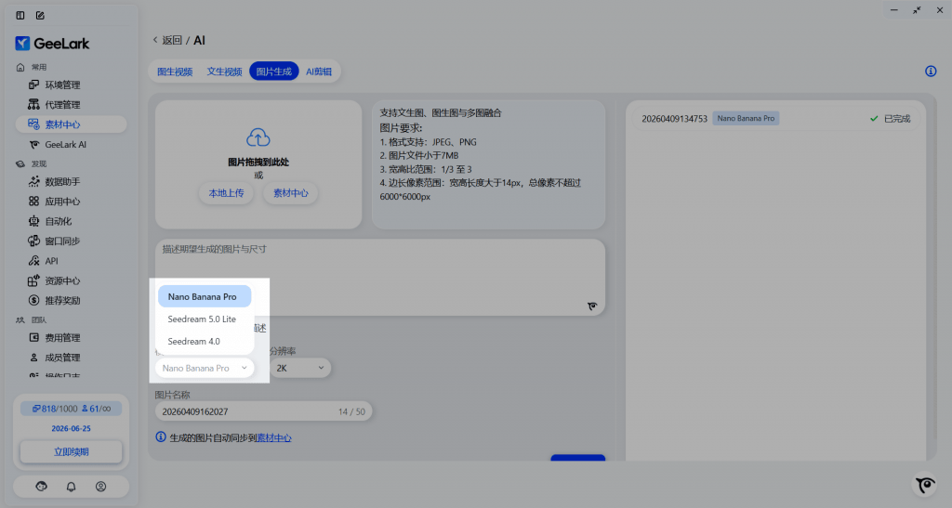Expand the 2K resolution dropdown
This screenshot has height=508, width=952.
pos(298,369)
